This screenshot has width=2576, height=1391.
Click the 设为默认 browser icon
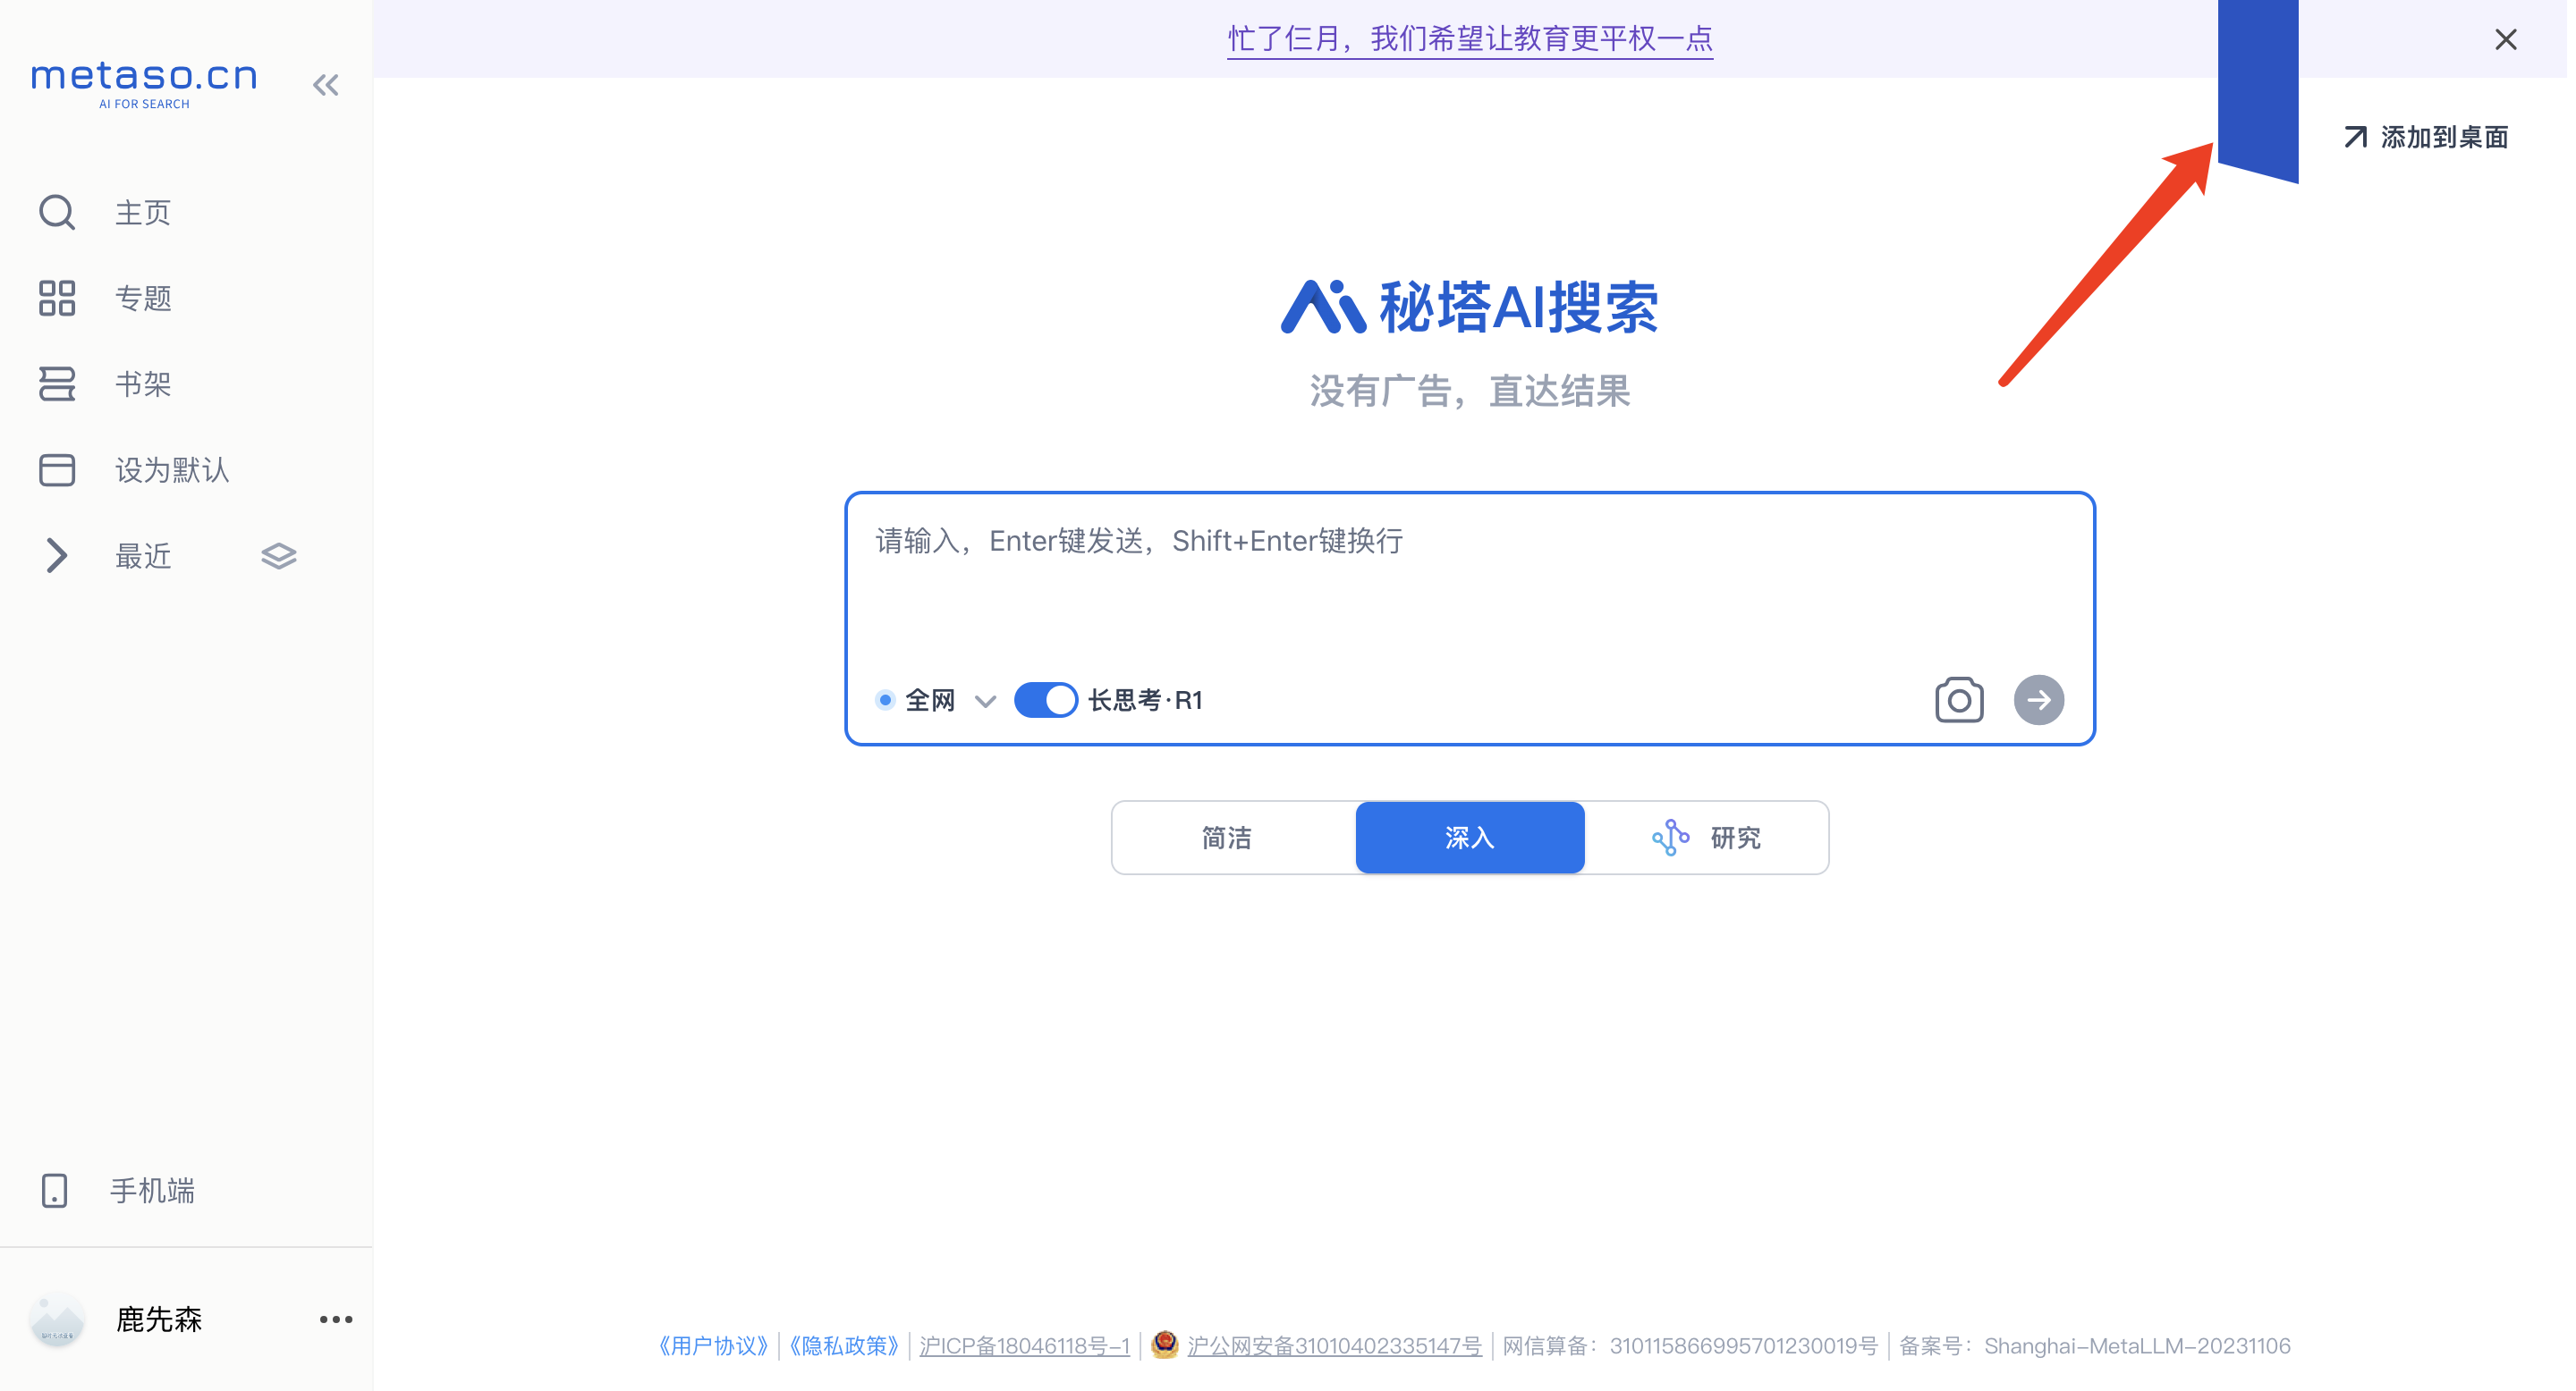tap(57, 469)
